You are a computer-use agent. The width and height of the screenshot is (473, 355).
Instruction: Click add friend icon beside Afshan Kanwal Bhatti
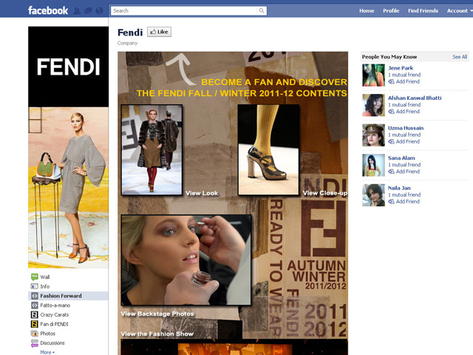391,112
